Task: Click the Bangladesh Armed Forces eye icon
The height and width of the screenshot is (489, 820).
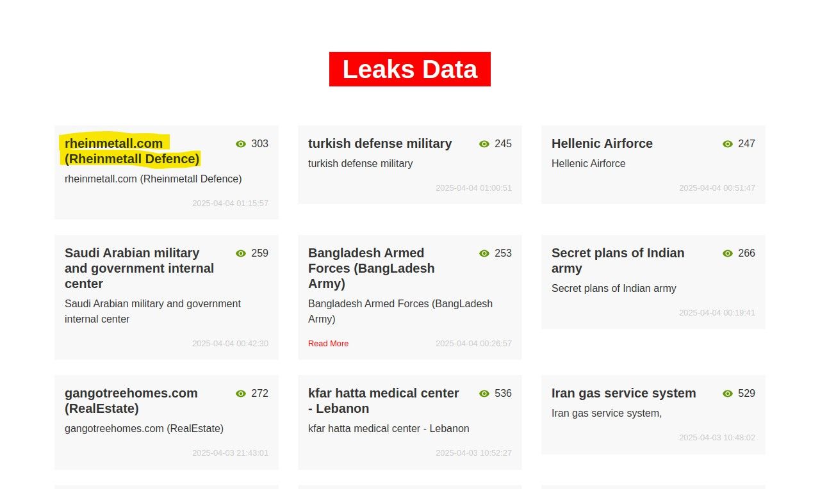Action: 484,253
